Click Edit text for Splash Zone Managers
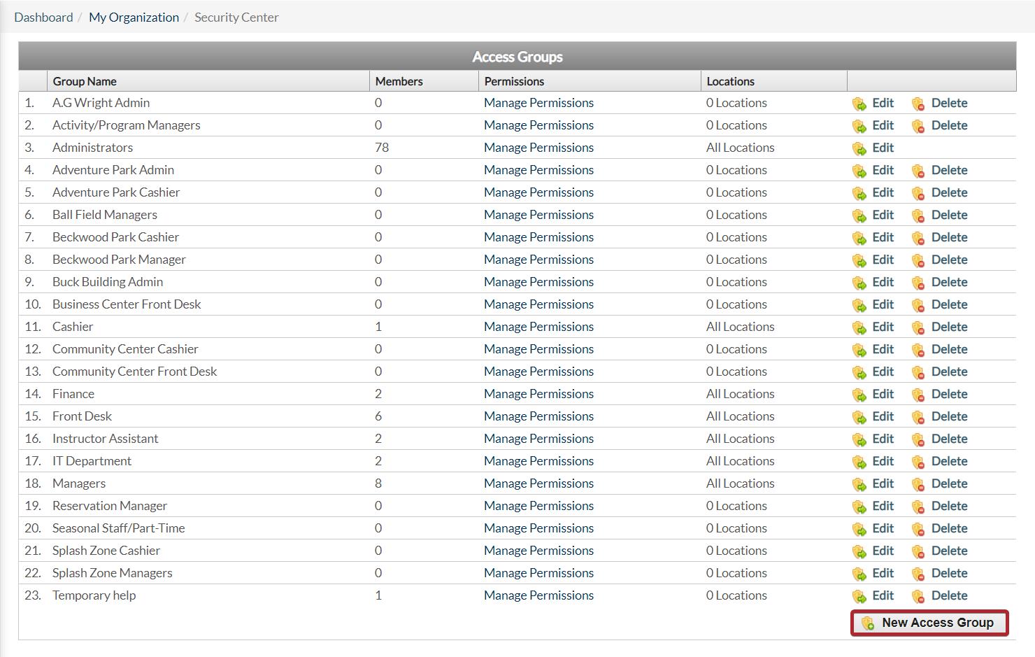This screenshot has height=657, width=1035. pos(883,573)
